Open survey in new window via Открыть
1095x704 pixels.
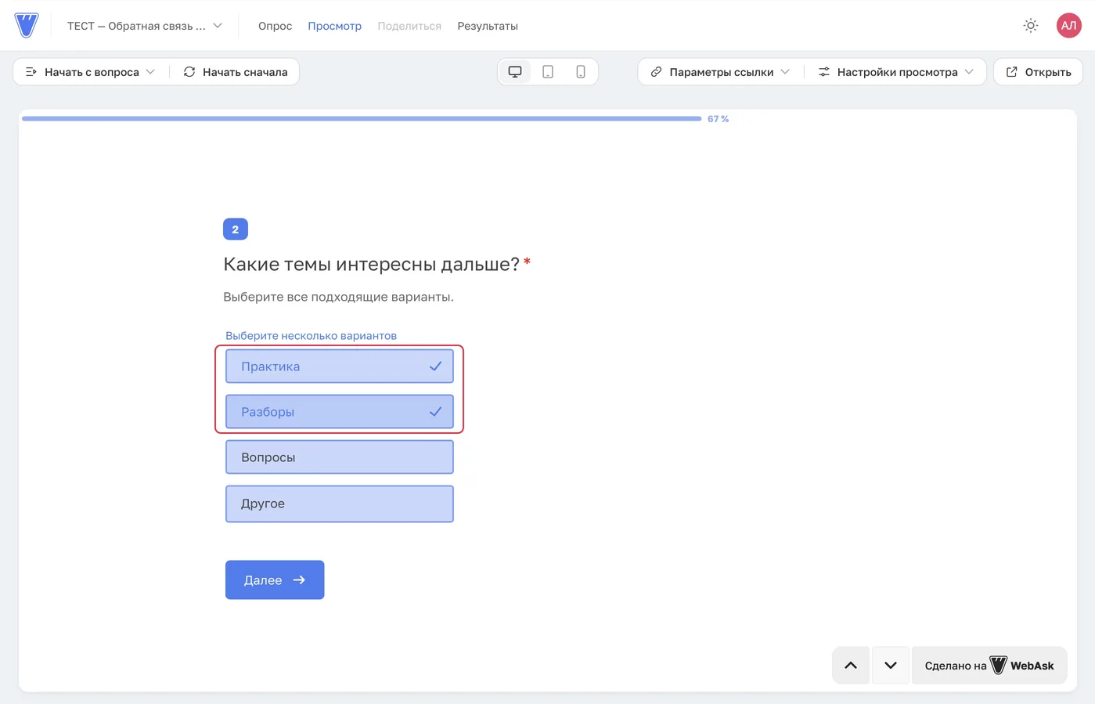tap(1038, 72)
